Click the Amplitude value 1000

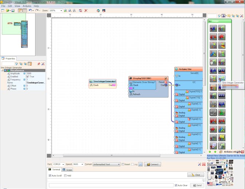(36, 73)
